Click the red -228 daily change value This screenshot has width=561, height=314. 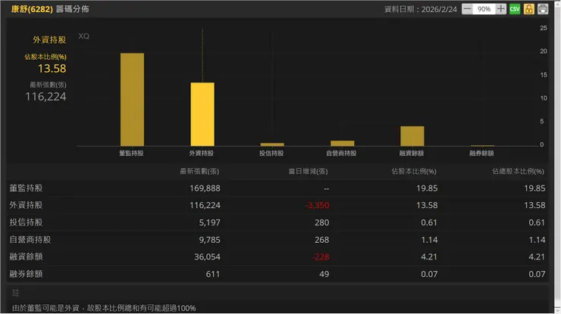tap(321, 256)
